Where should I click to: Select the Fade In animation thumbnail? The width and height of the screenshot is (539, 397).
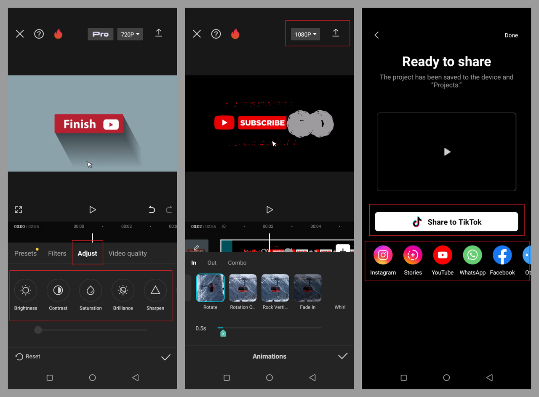pyautogui.click(x=307, y=288)
